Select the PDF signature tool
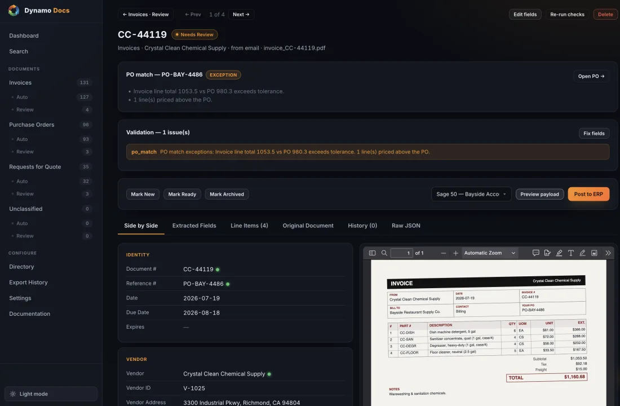Screen dimensions: 620x406 pyautogui.click(x=547, y=253)
